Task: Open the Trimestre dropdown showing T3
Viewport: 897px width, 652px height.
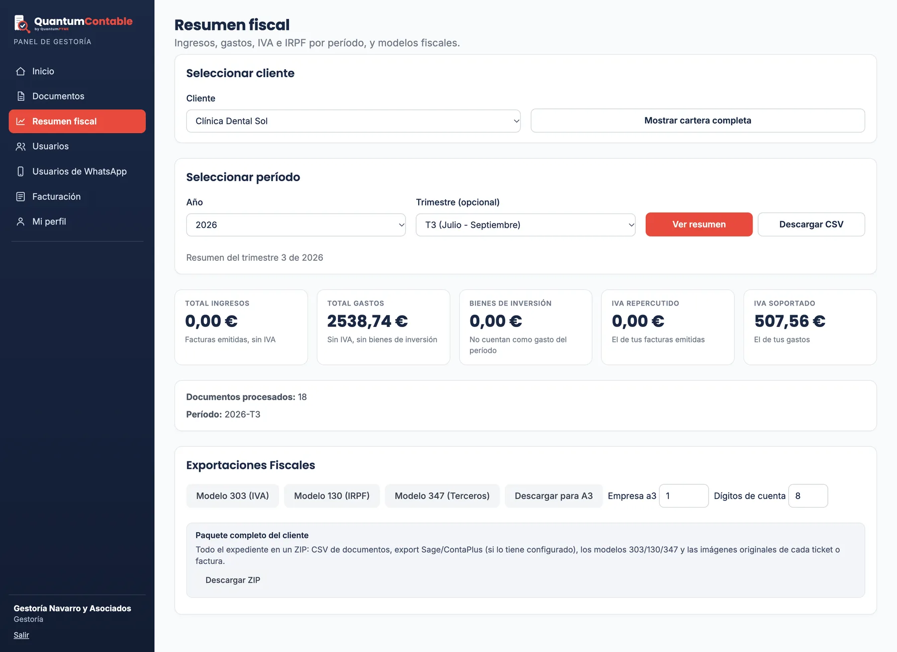Action: pyautogui.click(x=526, y=225)
